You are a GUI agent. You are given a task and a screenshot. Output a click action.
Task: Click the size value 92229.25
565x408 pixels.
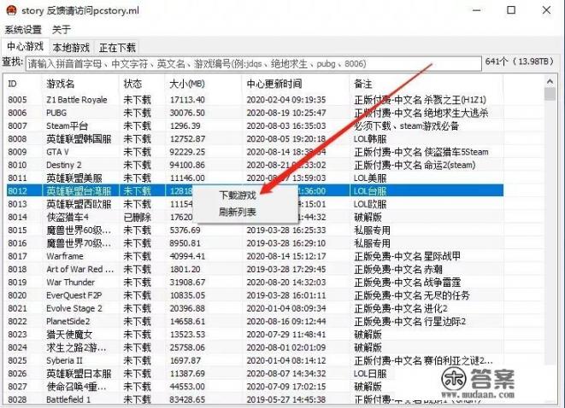187,152
